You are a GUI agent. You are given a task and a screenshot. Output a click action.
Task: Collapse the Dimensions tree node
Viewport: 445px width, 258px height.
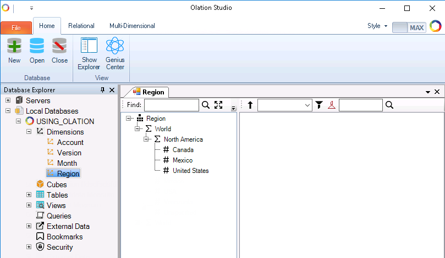coord(29,132)
